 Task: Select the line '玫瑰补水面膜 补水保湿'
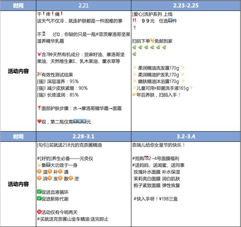tap(157, 172)
